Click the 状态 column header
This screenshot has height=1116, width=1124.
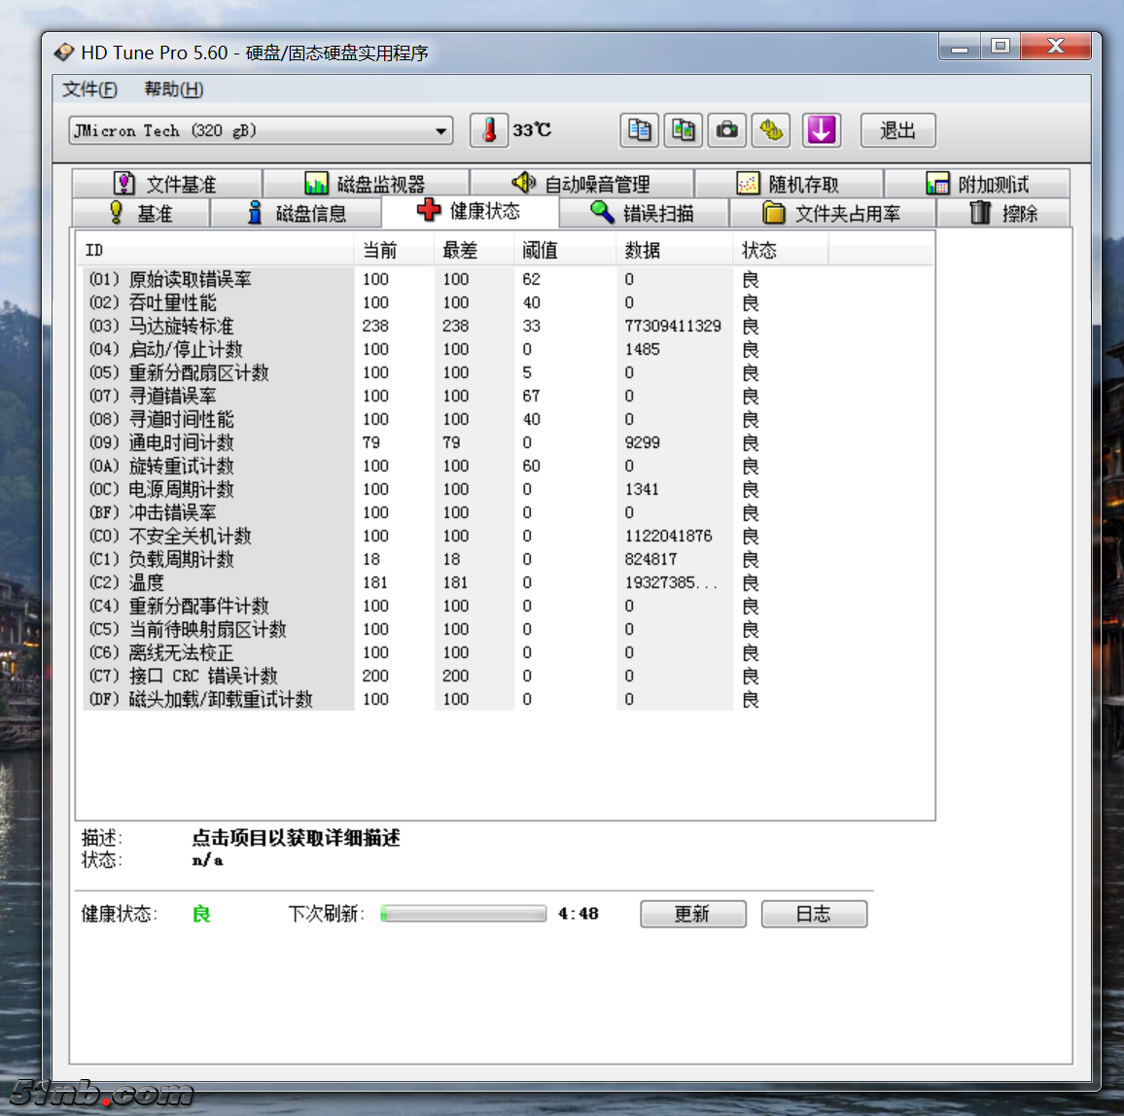click(x=781, y=250)
